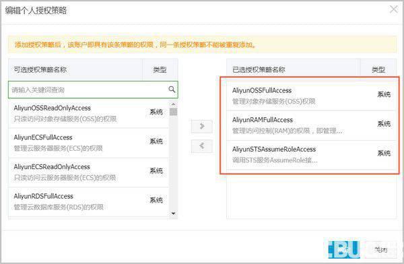The height and width of the screenshot is (264, 404).
Task: Click description 只读访问云服务器服务(ECS)的权限
Action: (65, 178)
